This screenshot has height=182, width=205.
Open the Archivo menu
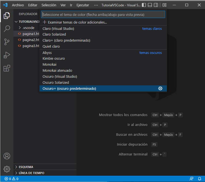point(18,5)
